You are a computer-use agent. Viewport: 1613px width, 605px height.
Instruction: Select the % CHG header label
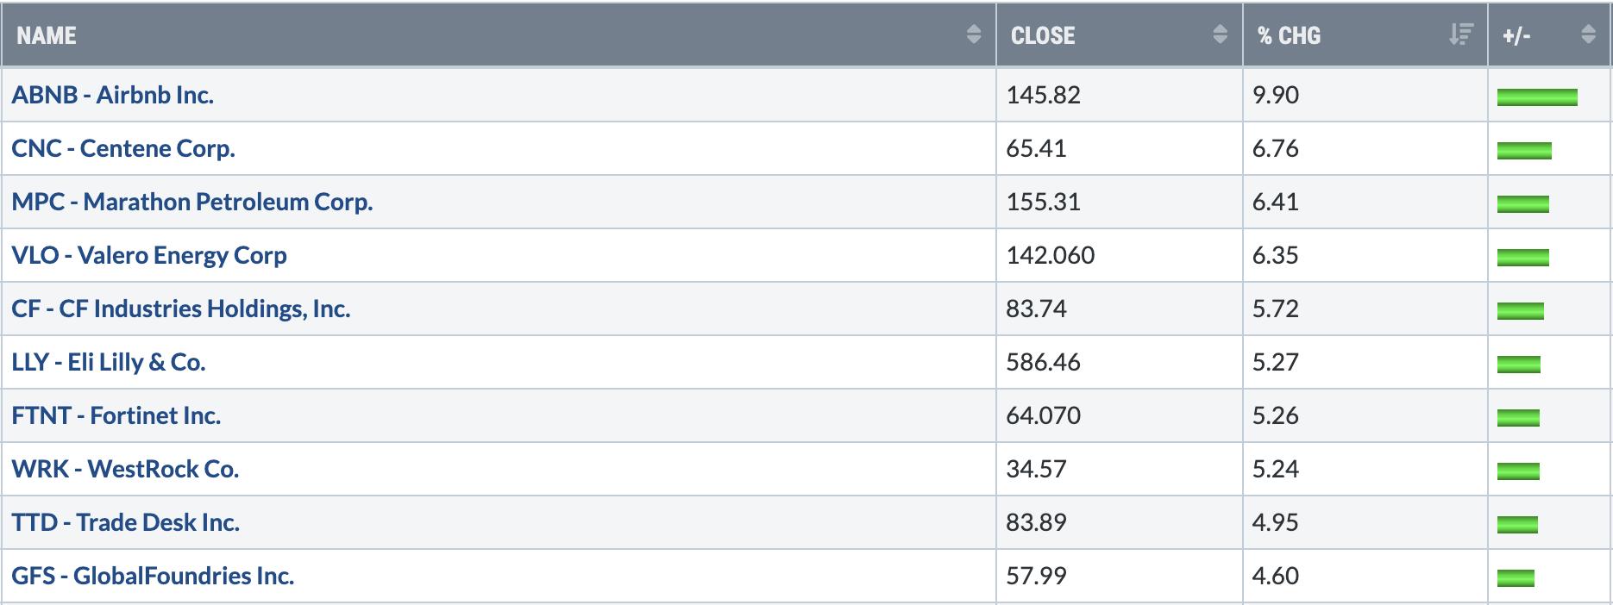point(1289,35)
